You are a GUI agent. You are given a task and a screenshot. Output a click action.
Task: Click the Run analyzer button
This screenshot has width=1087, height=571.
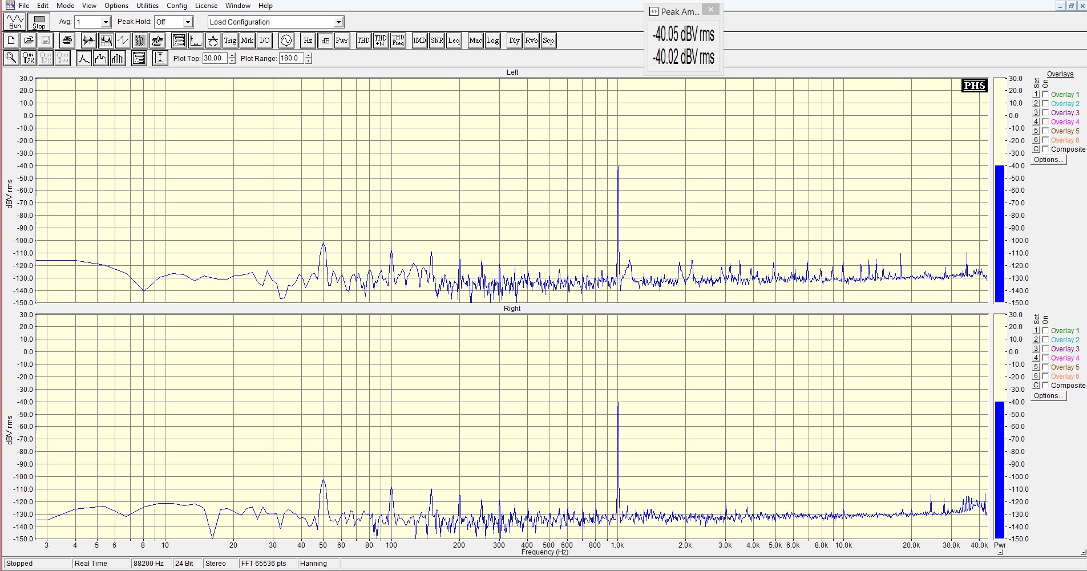[x=14, y=22]
